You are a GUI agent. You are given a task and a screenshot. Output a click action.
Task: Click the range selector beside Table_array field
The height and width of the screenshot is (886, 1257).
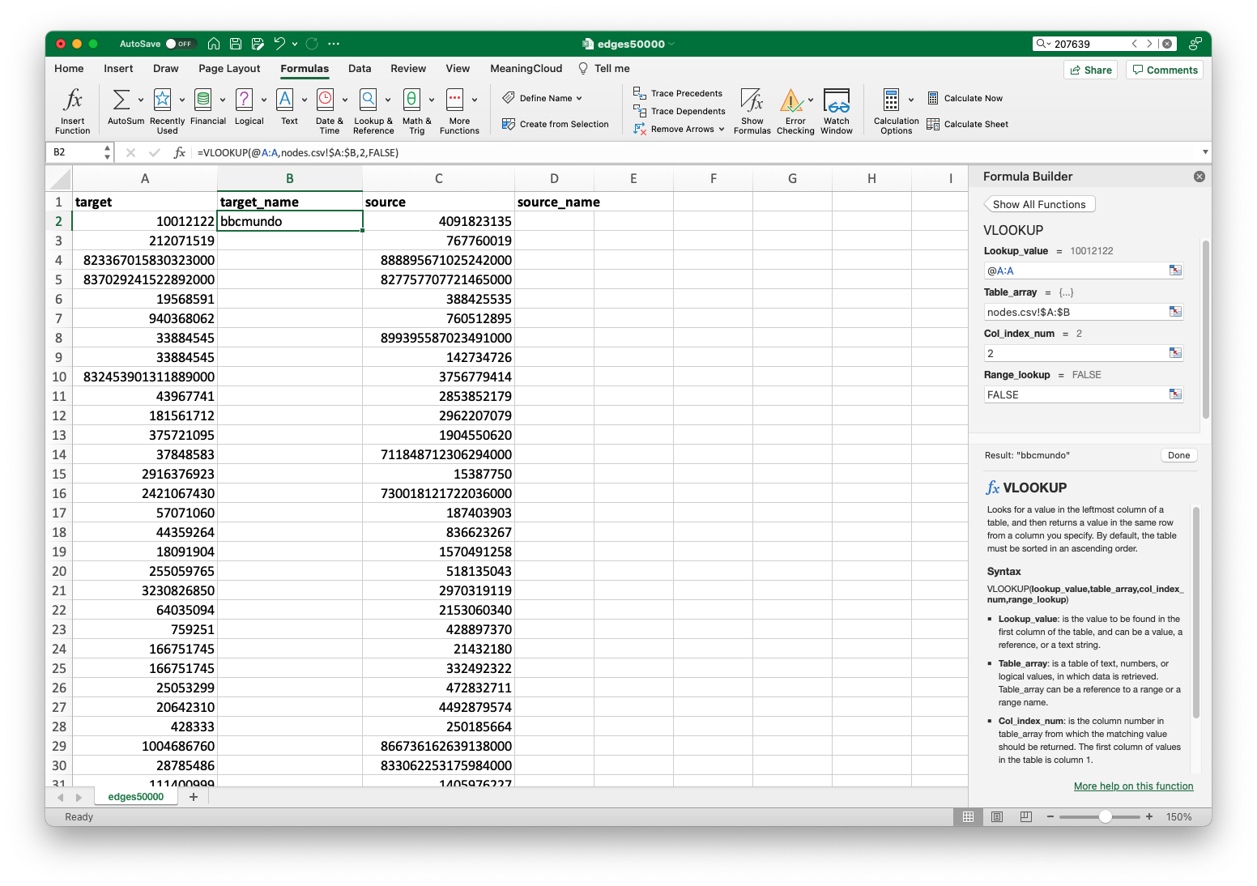click(1175, 311)
